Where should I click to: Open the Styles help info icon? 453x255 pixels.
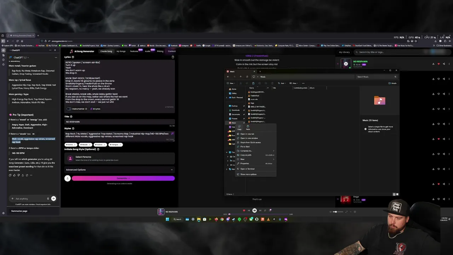pos(74,129)
